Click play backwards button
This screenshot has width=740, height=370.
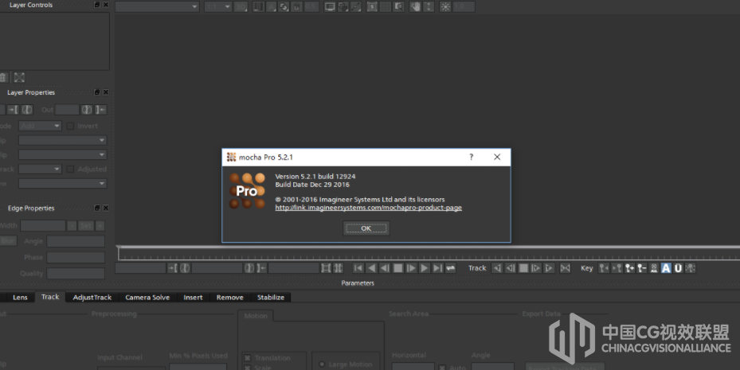(371, 268)
